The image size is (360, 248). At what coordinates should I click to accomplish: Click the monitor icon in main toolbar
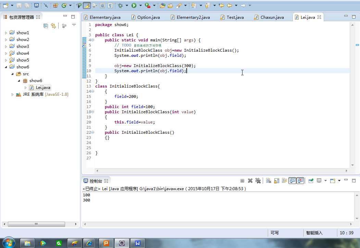(36, 5)
